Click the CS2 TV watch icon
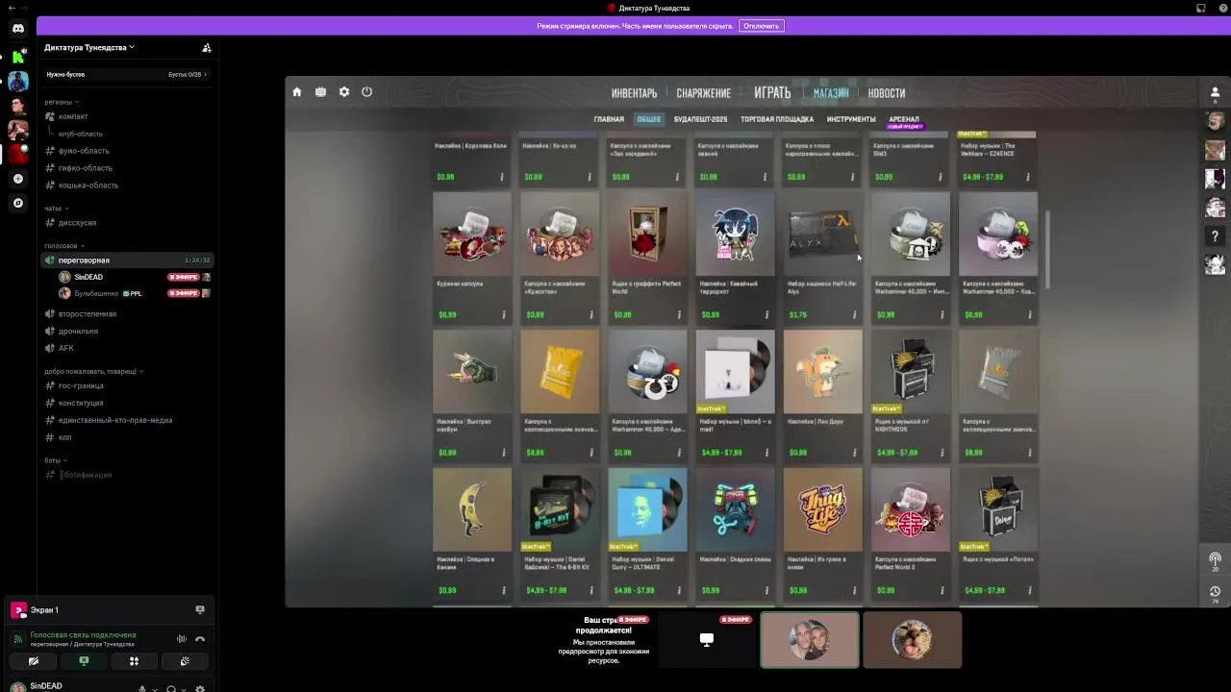Image resolution: width=1231 pixels, height=692 pixels. (320, 92)
